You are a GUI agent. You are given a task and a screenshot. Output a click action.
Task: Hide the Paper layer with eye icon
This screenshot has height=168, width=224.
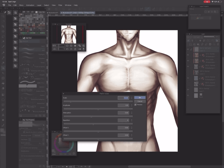pos(188,95)
